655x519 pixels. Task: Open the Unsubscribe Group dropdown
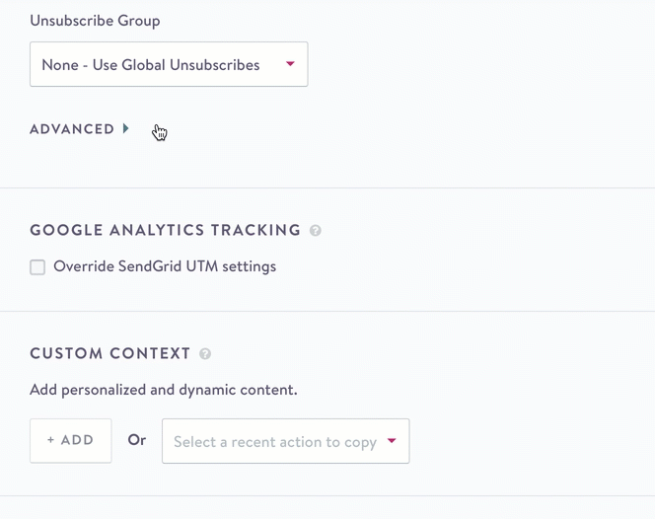point(169,64)
